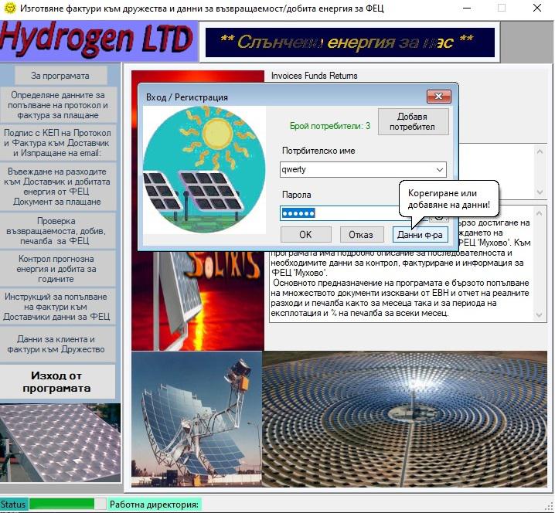555x513 pixels.
Task: Select Определяне данните за попълване на протокол
Action: pos(59,104)
